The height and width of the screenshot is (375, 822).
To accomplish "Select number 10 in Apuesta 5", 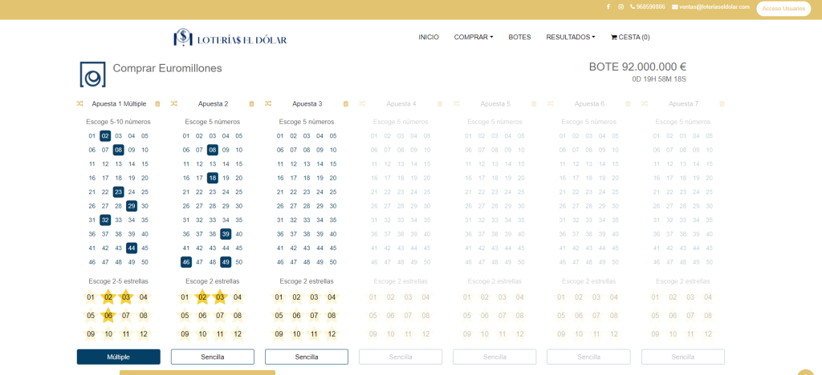I will click(x=521, y=150).
